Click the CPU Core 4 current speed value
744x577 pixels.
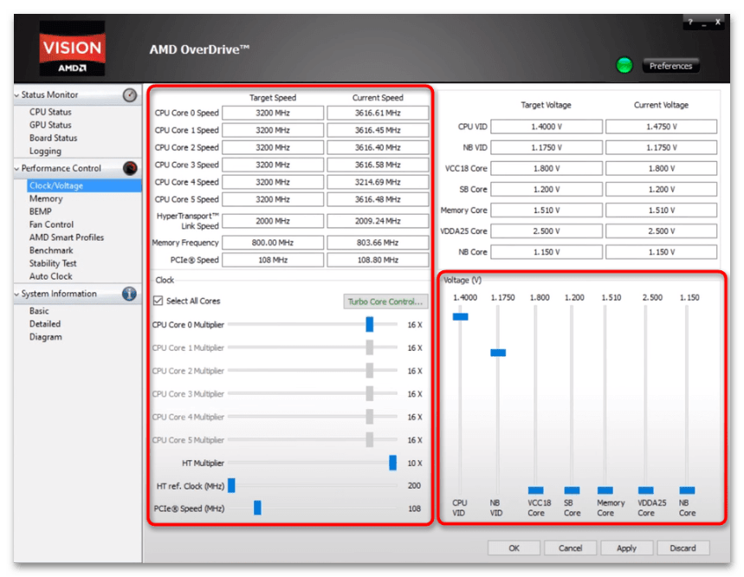pyautogui.click(x=378, y=182)
